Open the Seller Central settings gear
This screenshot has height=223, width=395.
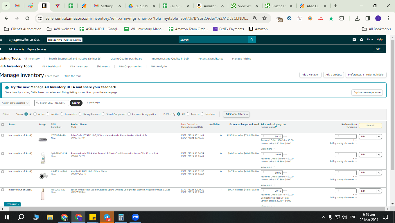pos(361,40)
